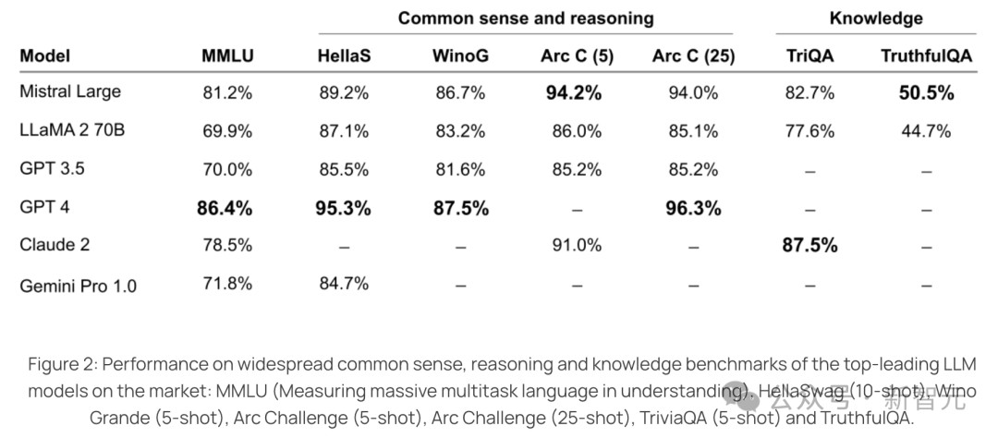Image resolution: width=998 pixels, height=438 pixels.
Task: Click the HellaS column header
Action: tap(343, 55)
